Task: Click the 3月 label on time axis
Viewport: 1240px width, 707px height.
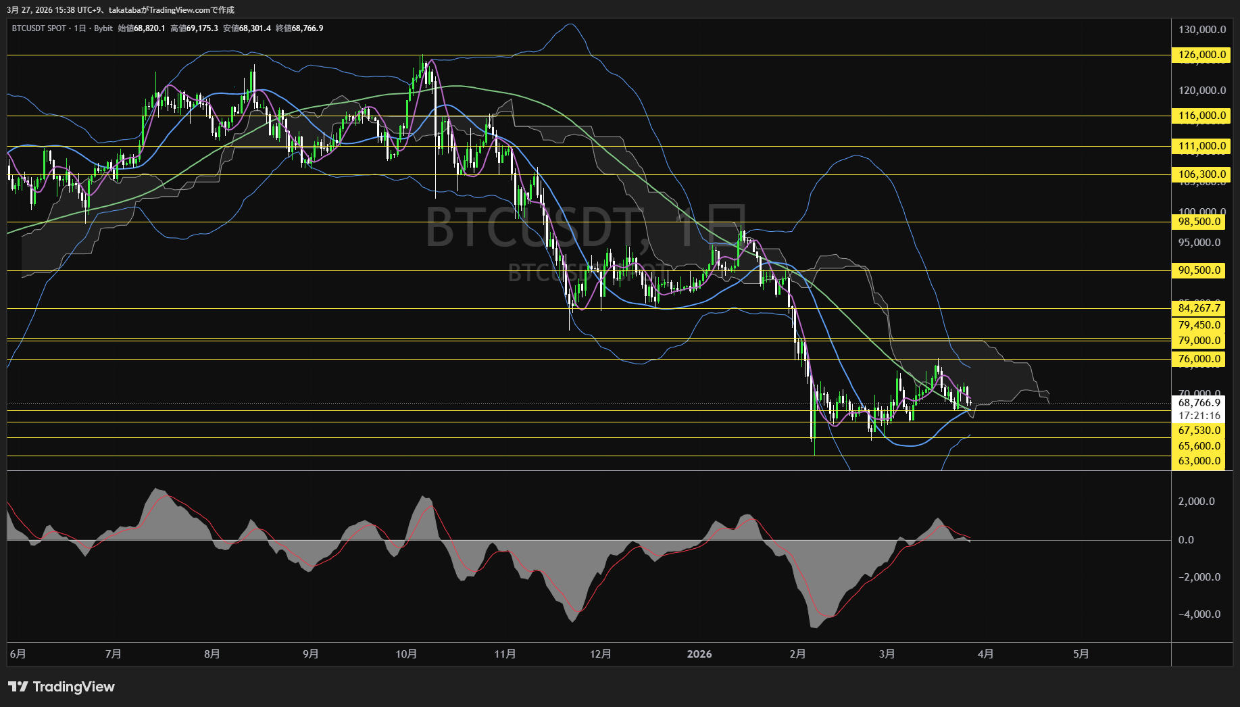Action: point(887,654)
